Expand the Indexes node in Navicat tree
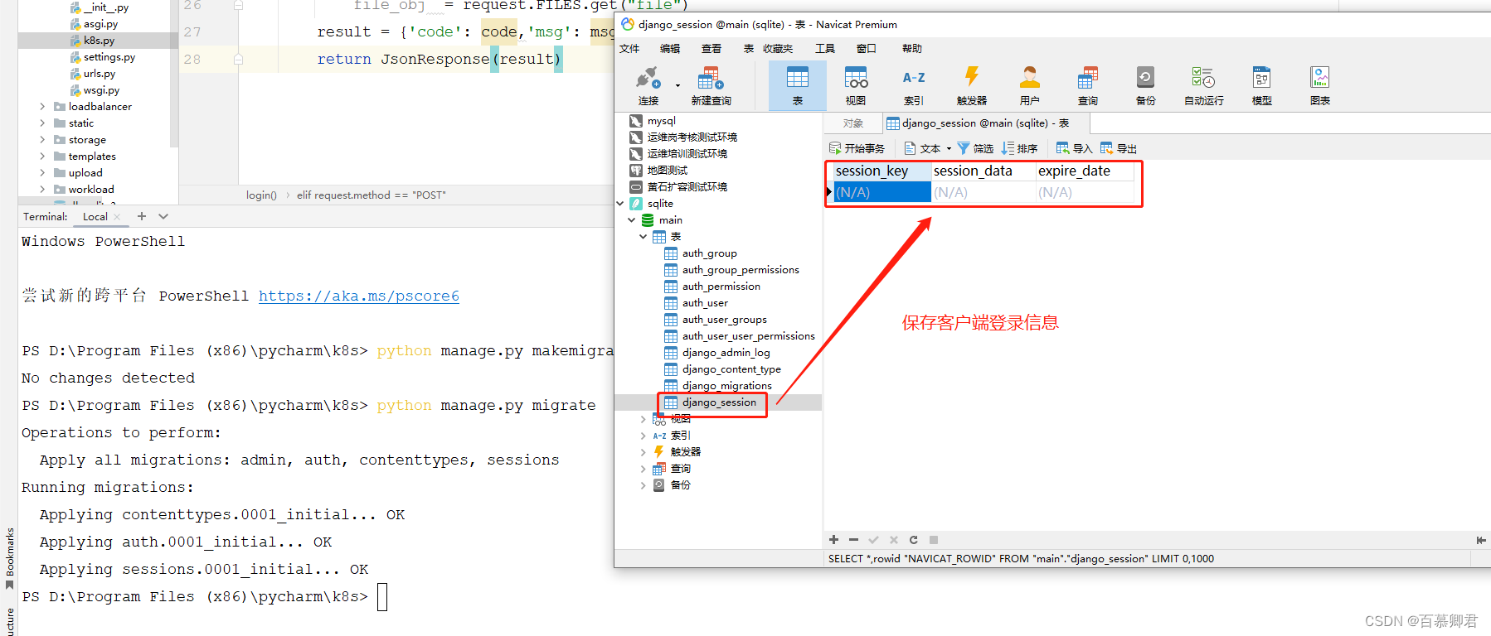This screenshot has width=1491, height=636. [644, 436]
